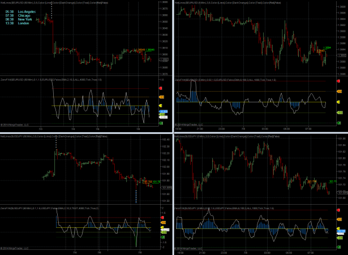Click the NinjaTrader copyright text in USDJPY 5 Min chart
348x255 pixels.
coord(188,248)
